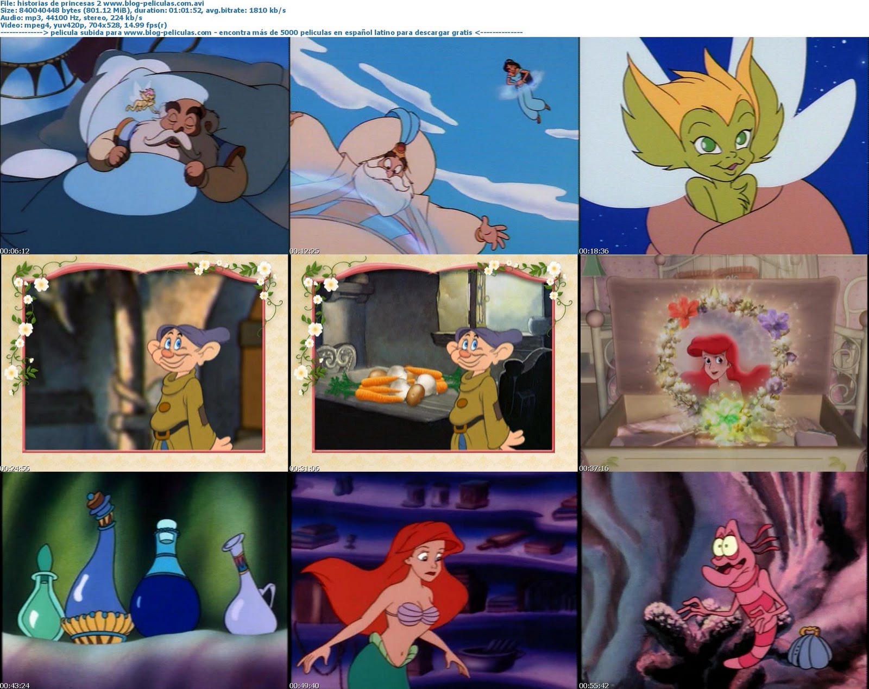Select the thumbnail stamped 00:12:25

click(x=434, y=146)
